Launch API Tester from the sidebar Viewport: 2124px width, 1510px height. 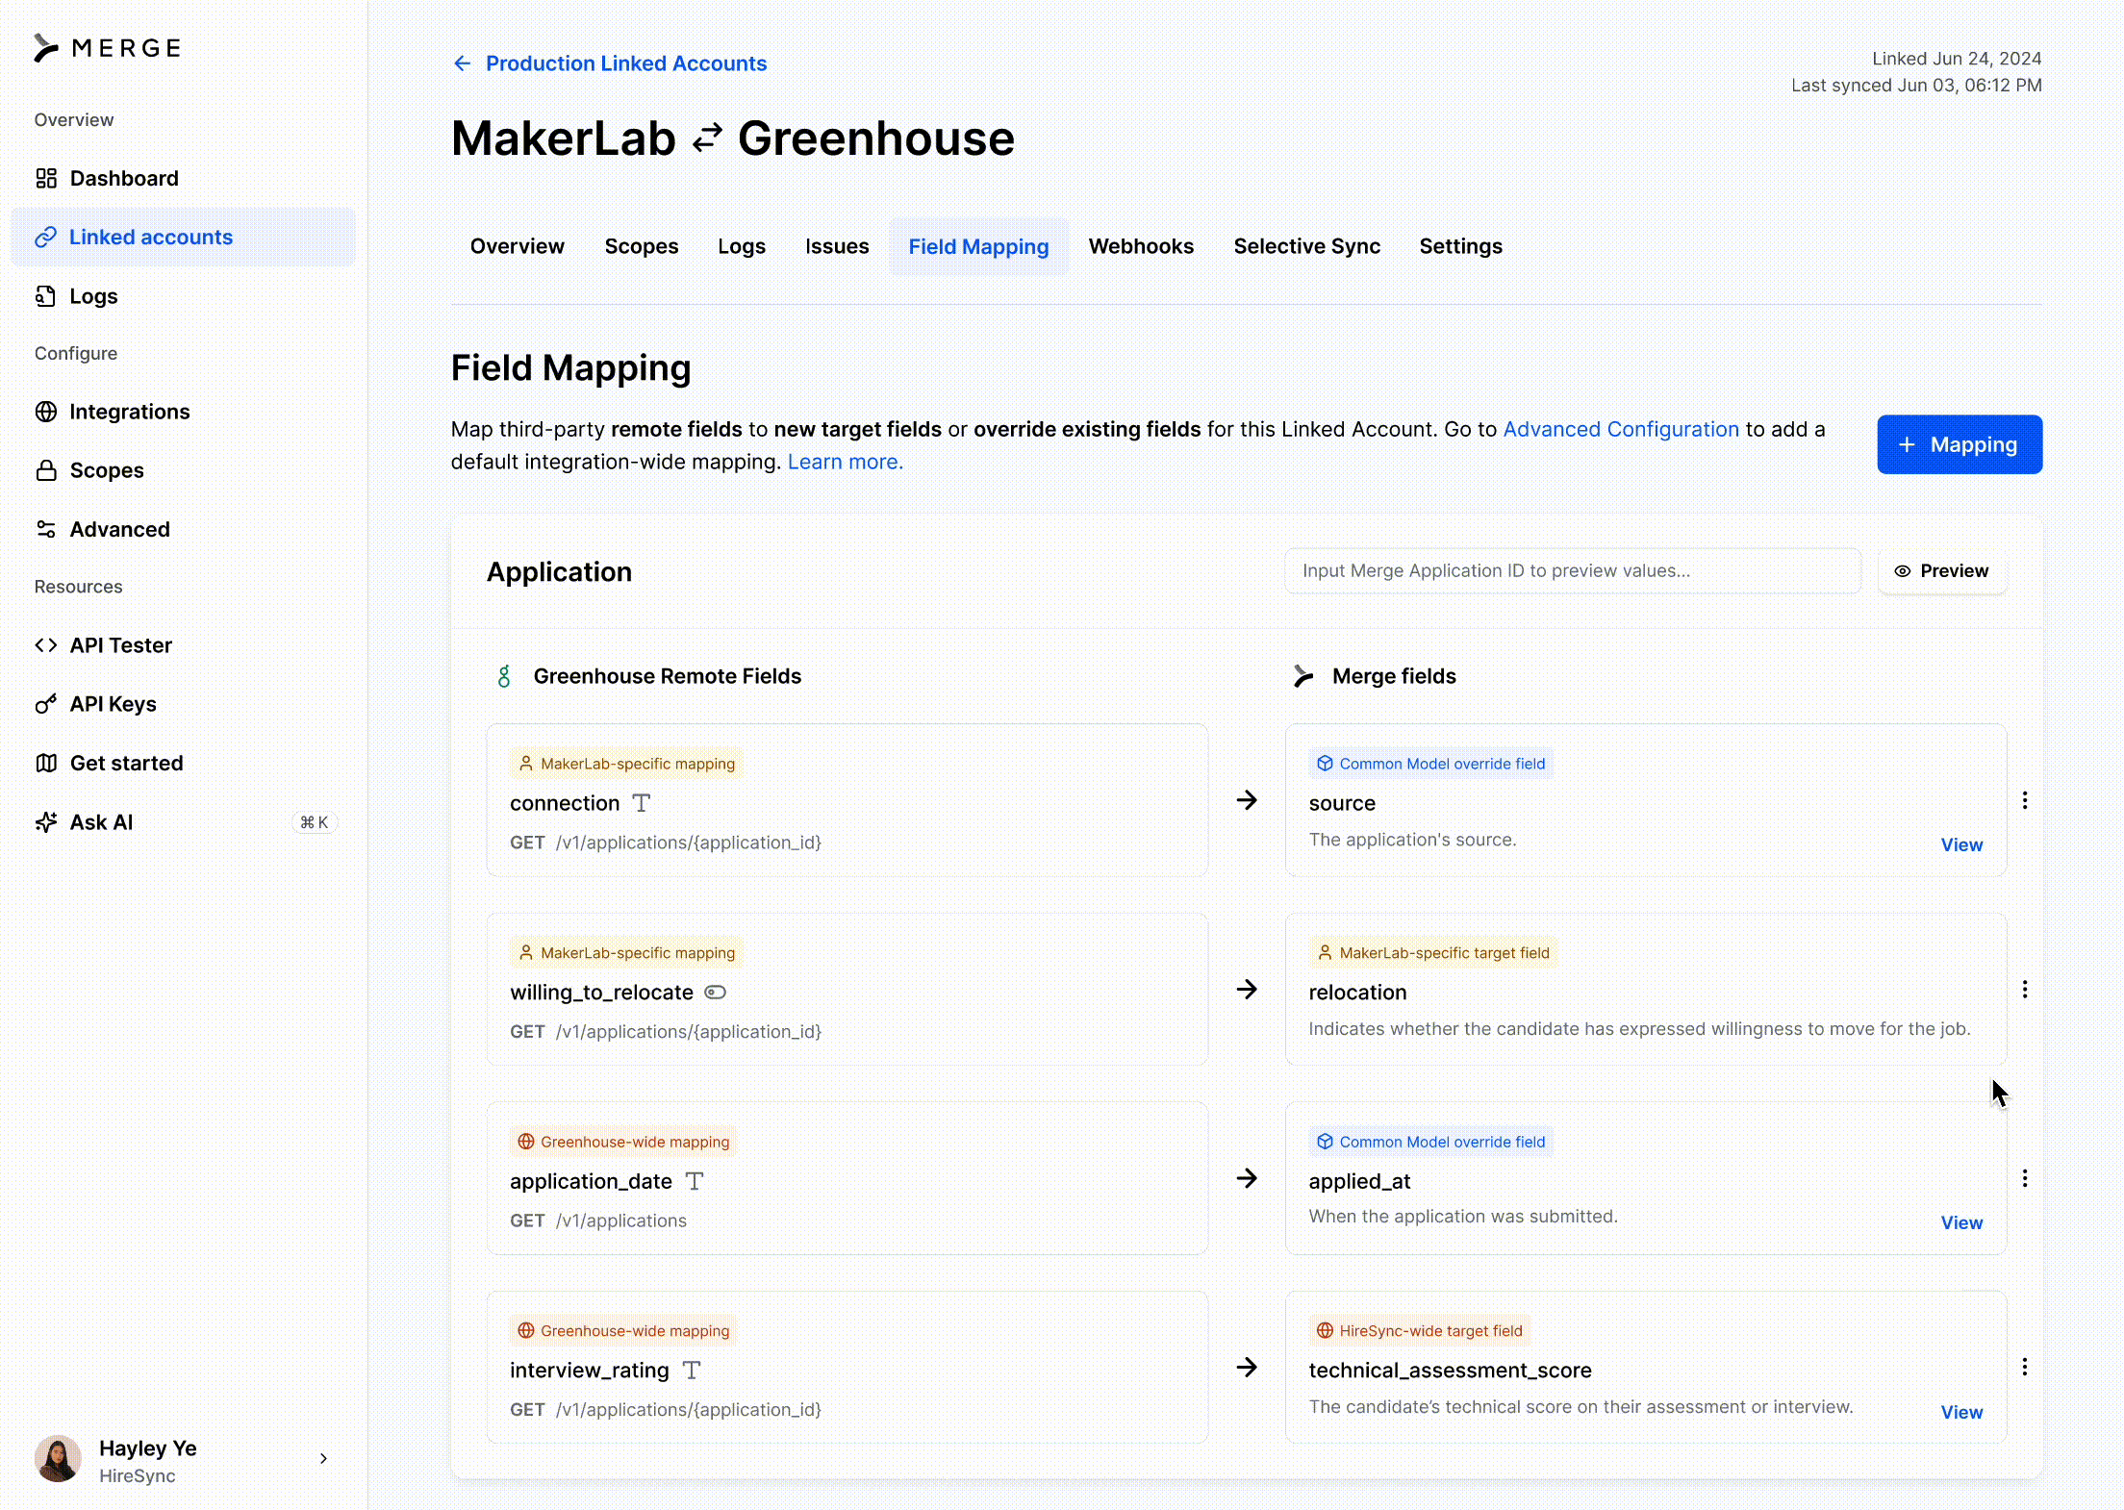click(x=183, y=645)
